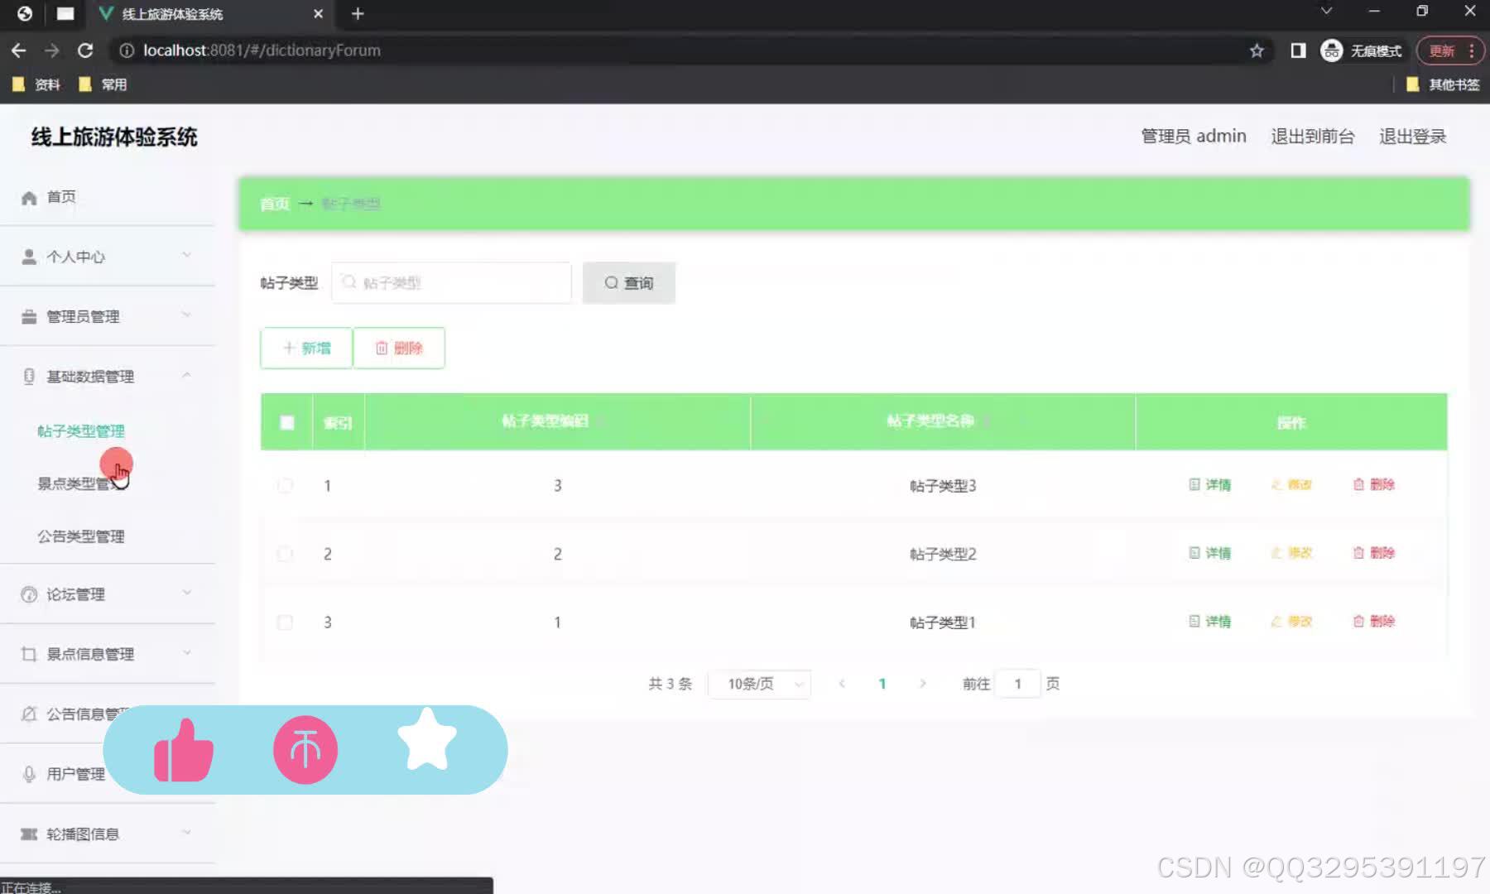The width and height of the screenshot is (1490, 894).
Task: Click 修改 for 帖子类型3
Action: click(1292, 484)
